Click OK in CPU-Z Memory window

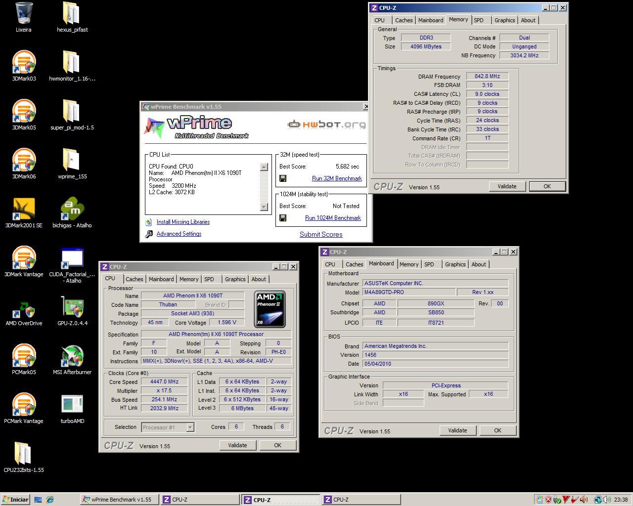coord(547,186)
